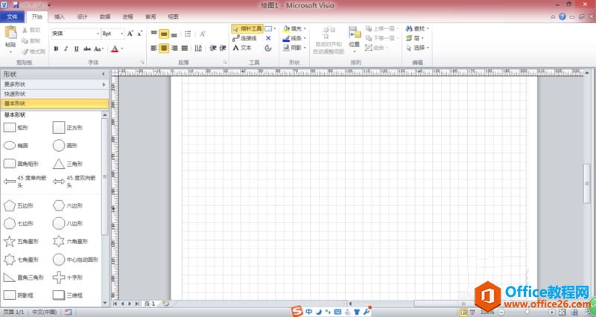Switch to the Design (设计) tab
Viewport: 596px width, 317px height.
click(x=82, y=16)
